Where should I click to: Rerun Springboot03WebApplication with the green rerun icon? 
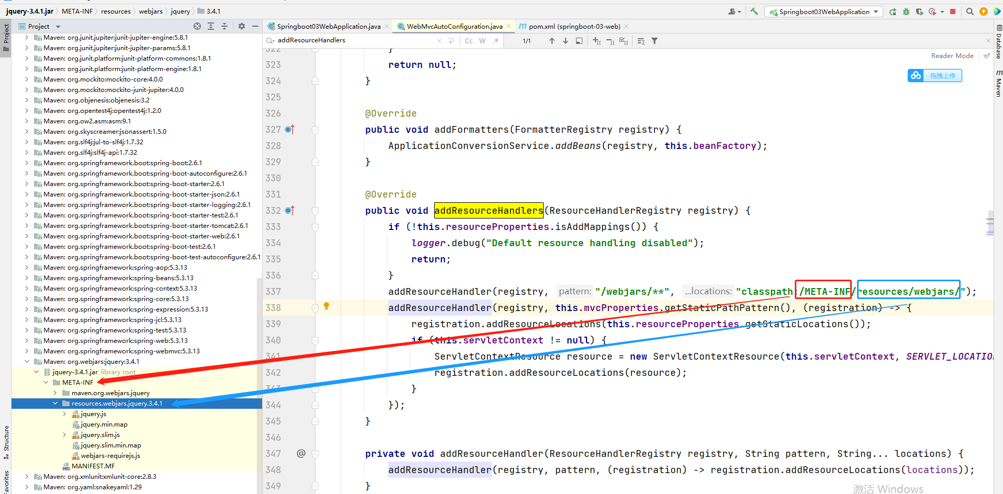point(893,12)
